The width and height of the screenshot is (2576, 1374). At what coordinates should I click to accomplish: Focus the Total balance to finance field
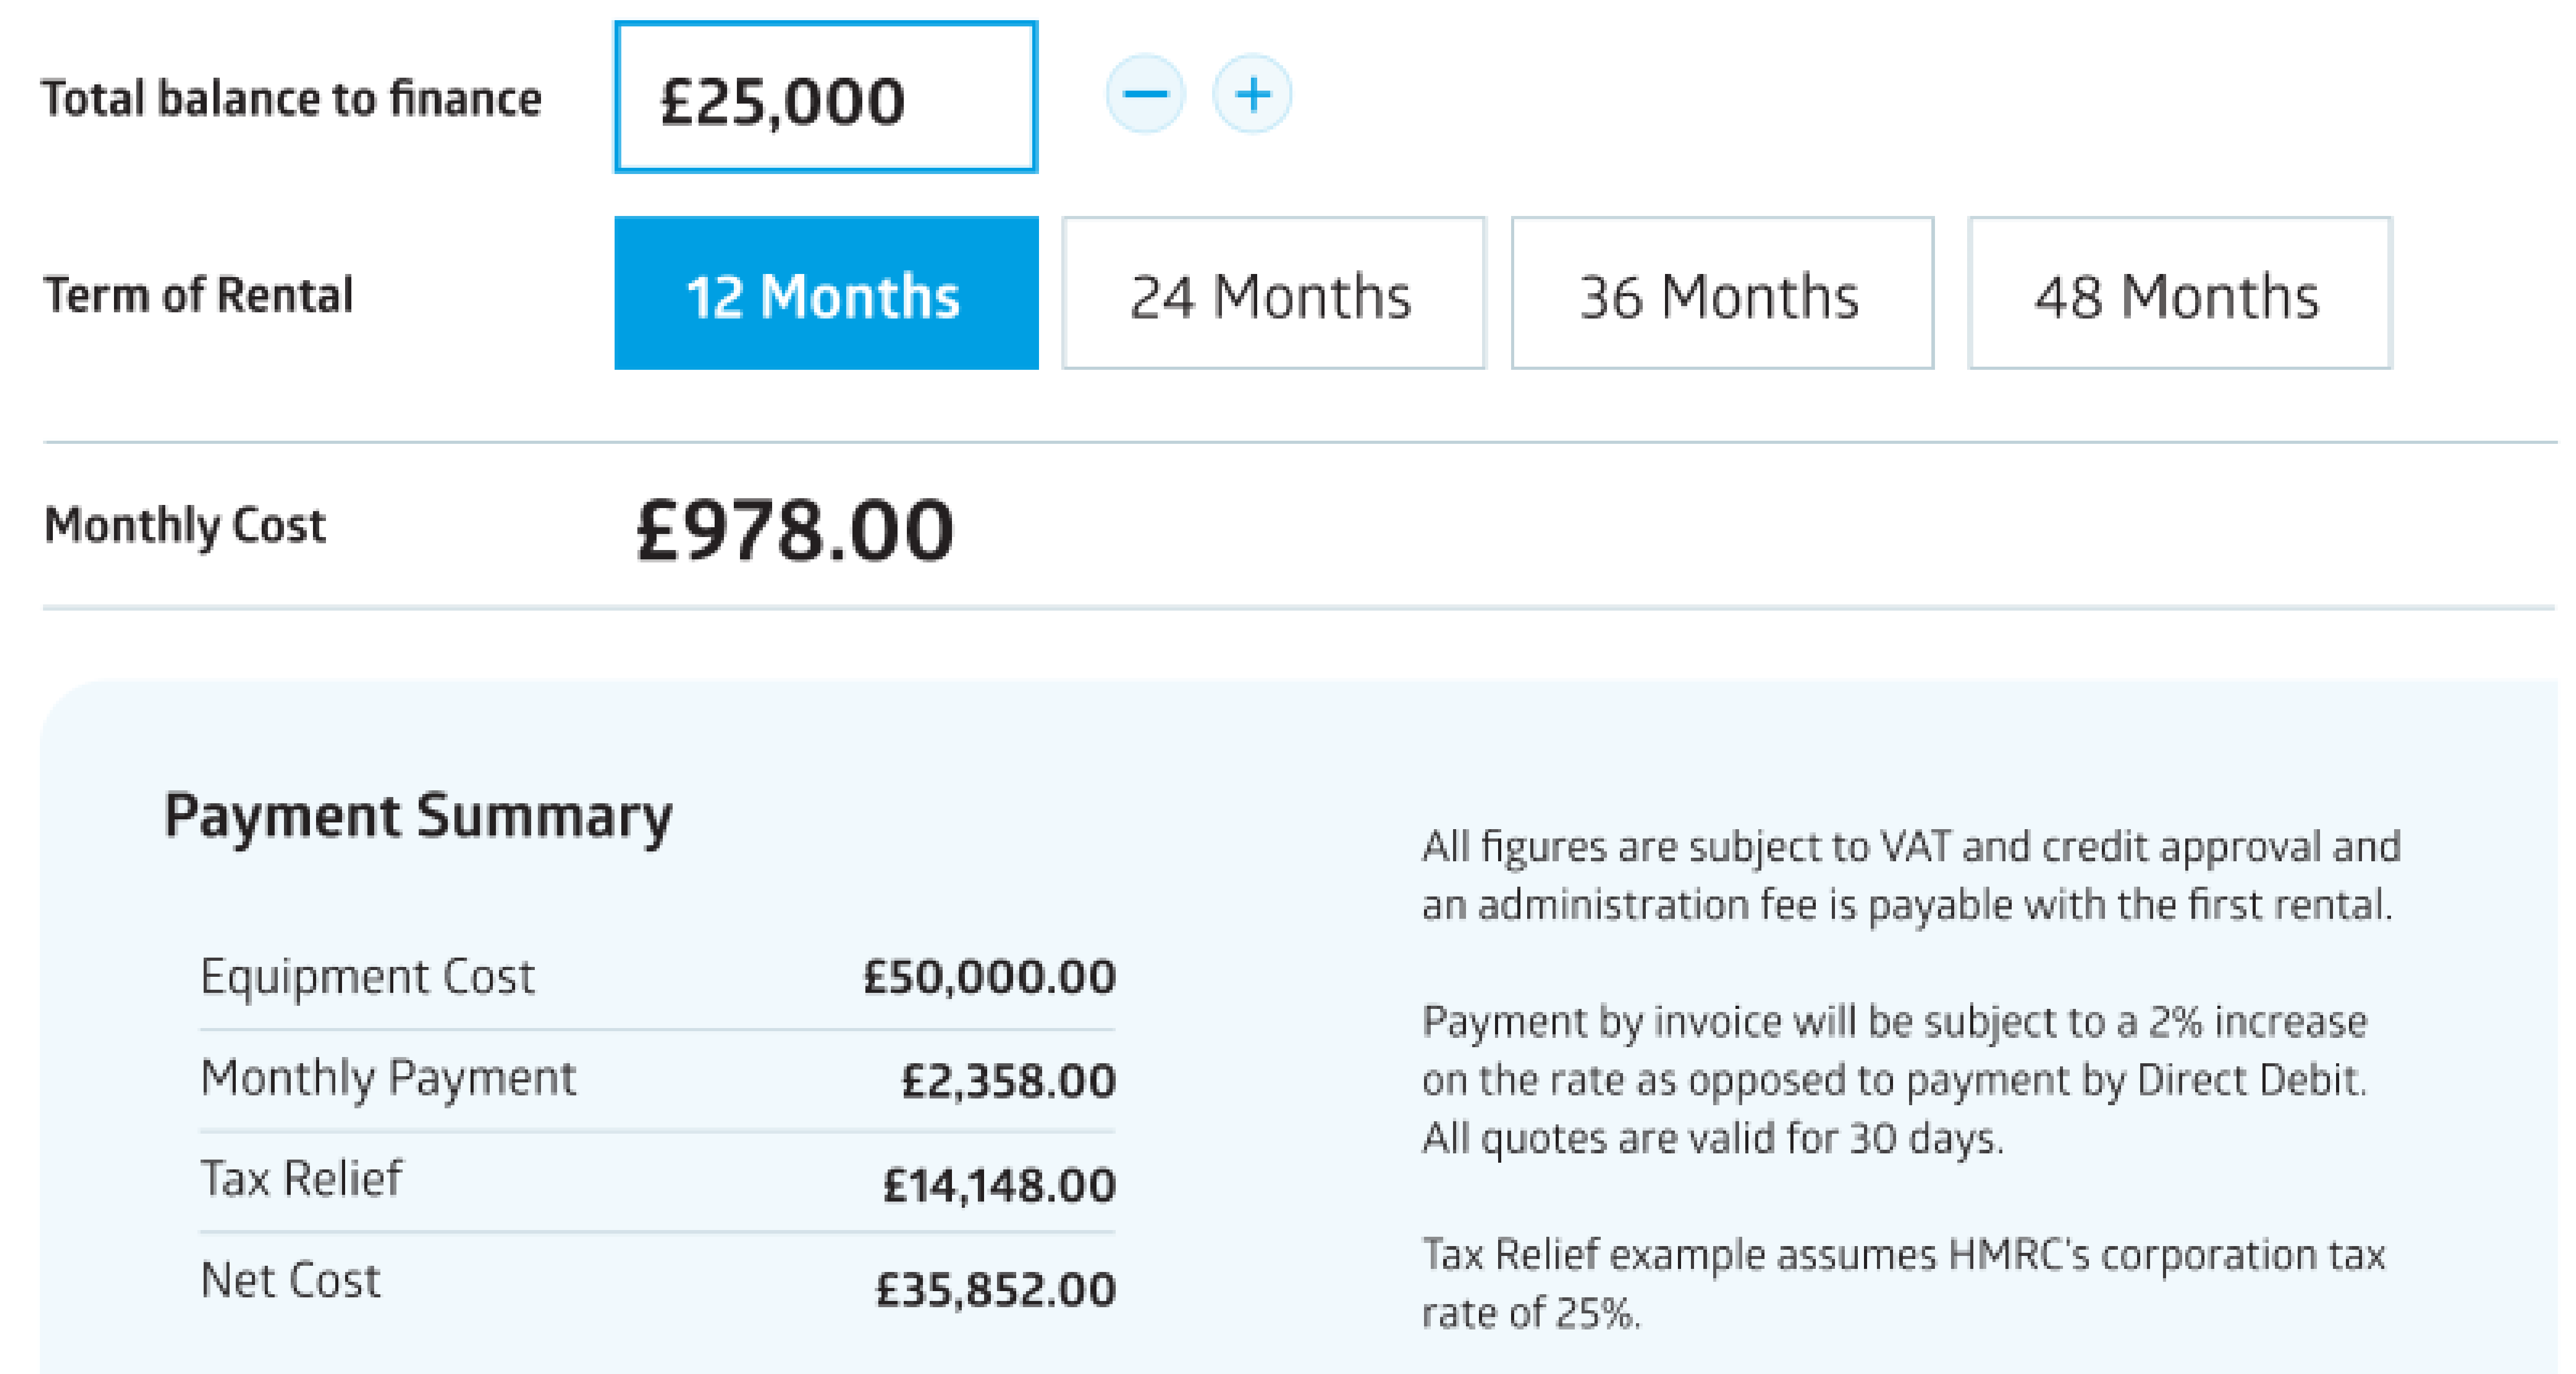(826, 97)
